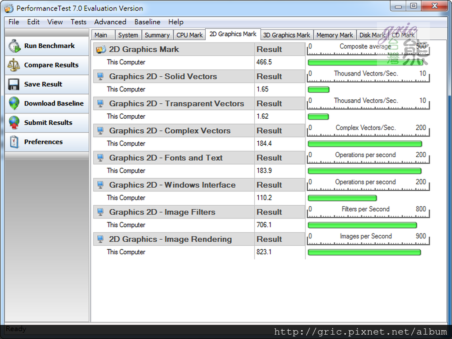Click the monitor icon beside Complex Vectors
The width and height of the screenshot is (452, 339).
[100, 131]
